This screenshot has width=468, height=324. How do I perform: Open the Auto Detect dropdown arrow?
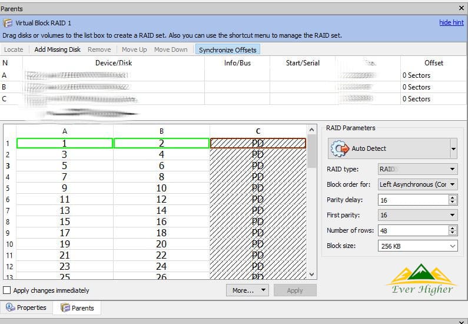click(x=453, y=149)
